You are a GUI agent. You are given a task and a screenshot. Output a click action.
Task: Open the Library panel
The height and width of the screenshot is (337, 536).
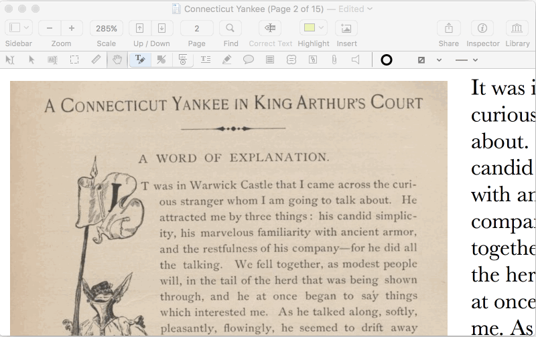pyautogui.click(x=517, y=28)
